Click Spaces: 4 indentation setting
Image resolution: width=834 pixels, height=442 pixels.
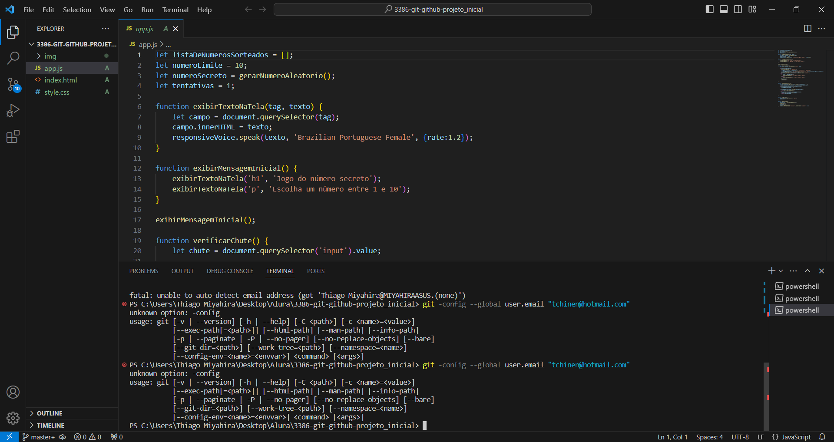click(x=709, y=437)
